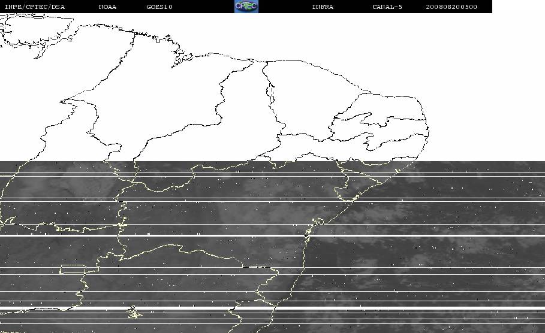This screenshot has height=333, width=545.
Task: Click the CPTEC logo in the header
Action: (x=246, y=6)
